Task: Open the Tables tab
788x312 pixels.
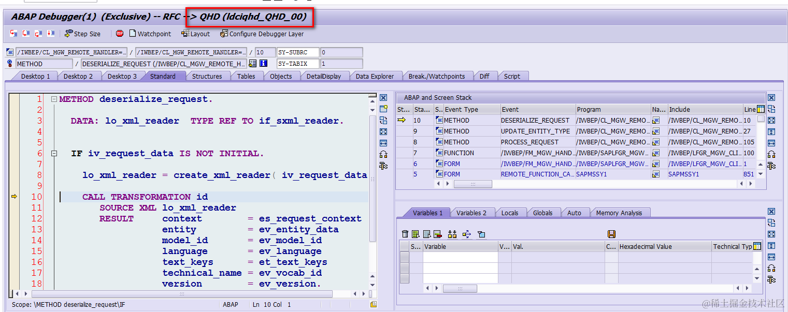Action: [246, 76]
